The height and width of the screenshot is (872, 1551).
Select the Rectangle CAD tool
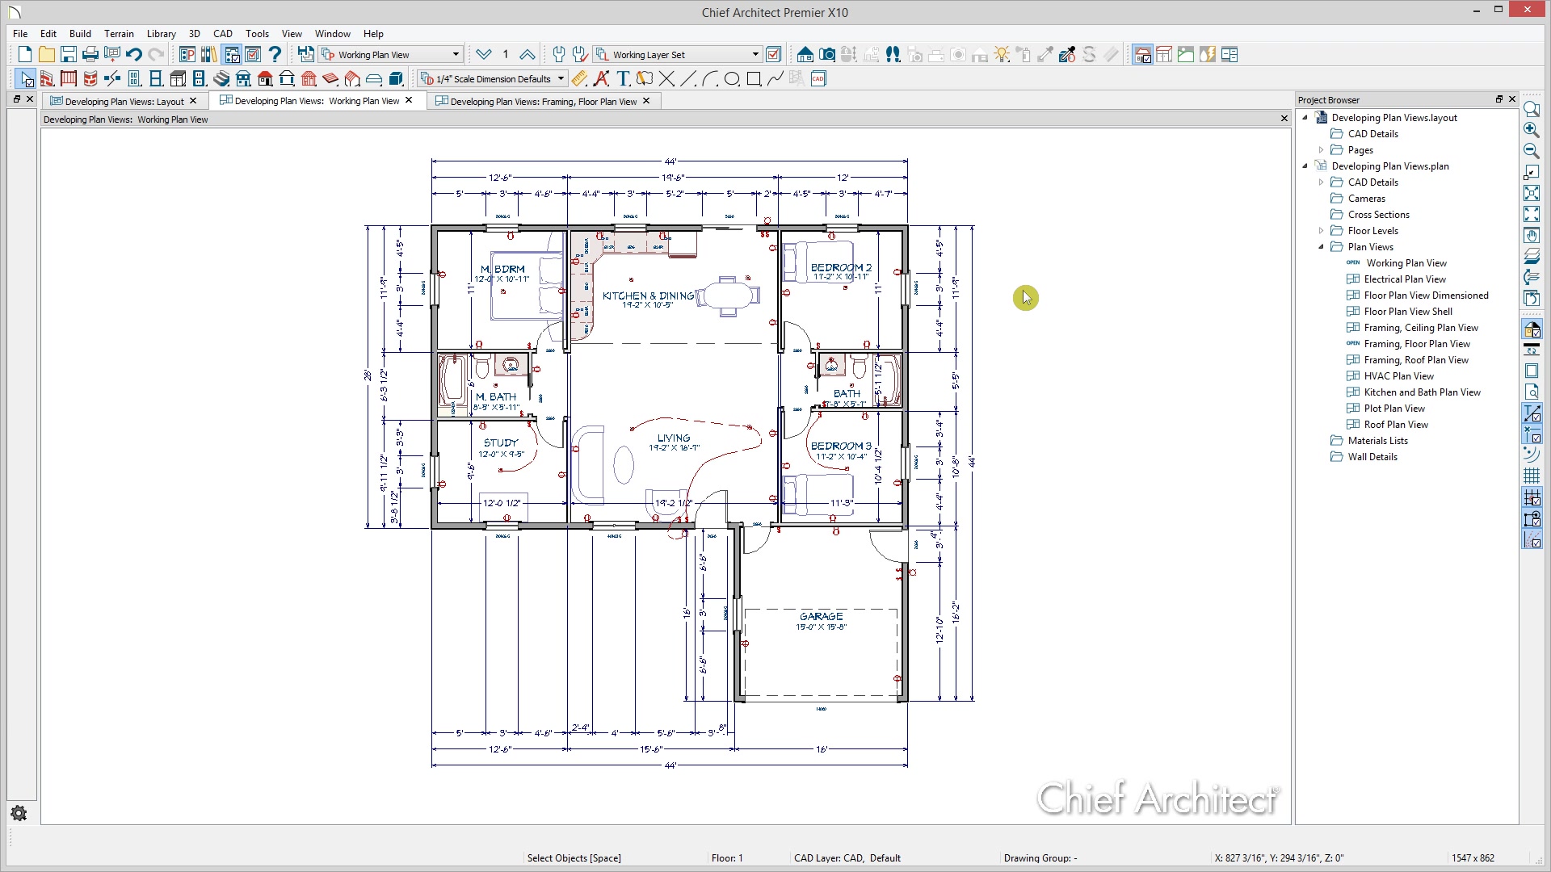point(754,78)
